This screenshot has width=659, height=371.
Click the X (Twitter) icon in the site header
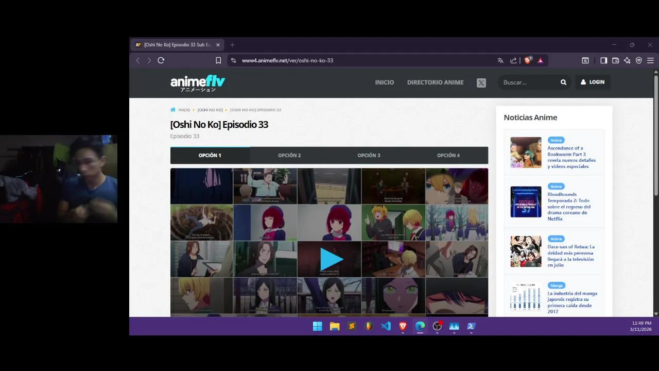tap(481, 82)
